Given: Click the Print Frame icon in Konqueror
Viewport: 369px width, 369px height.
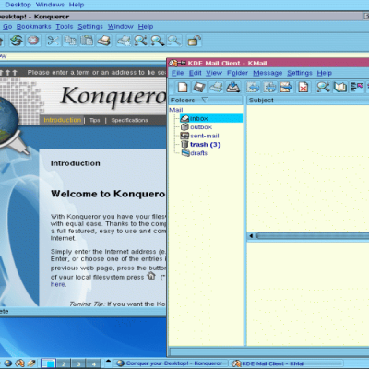Looking at the screenshot, I should coord(124,41).
